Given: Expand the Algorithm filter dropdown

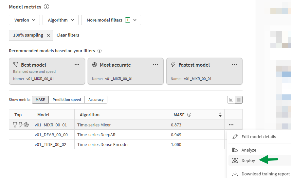Looking at the screenshot, I should (61, 20).
